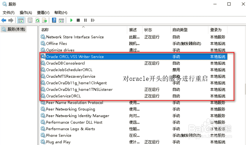246x145 pixels.
Task: Select OracleOraDb11g_home1TNSListener service
Action: 133,89
